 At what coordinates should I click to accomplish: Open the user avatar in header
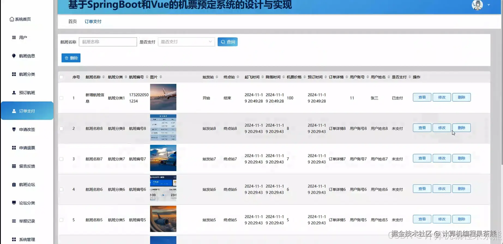(477, 5)
